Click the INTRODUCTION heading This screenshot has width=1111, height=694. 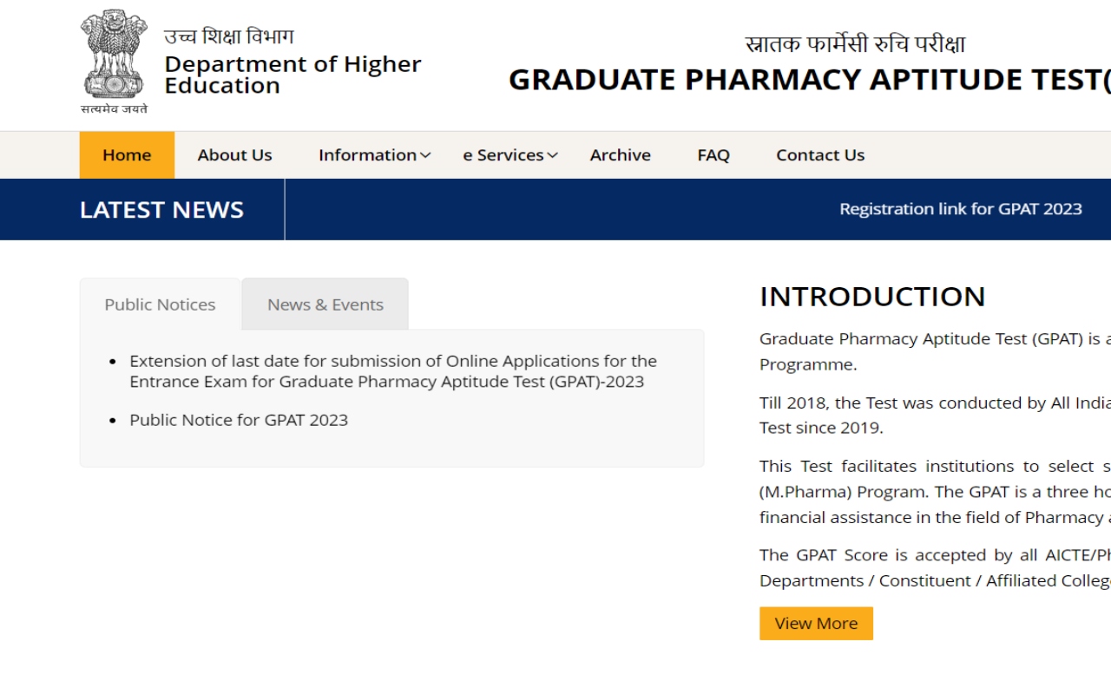[872, 297]
